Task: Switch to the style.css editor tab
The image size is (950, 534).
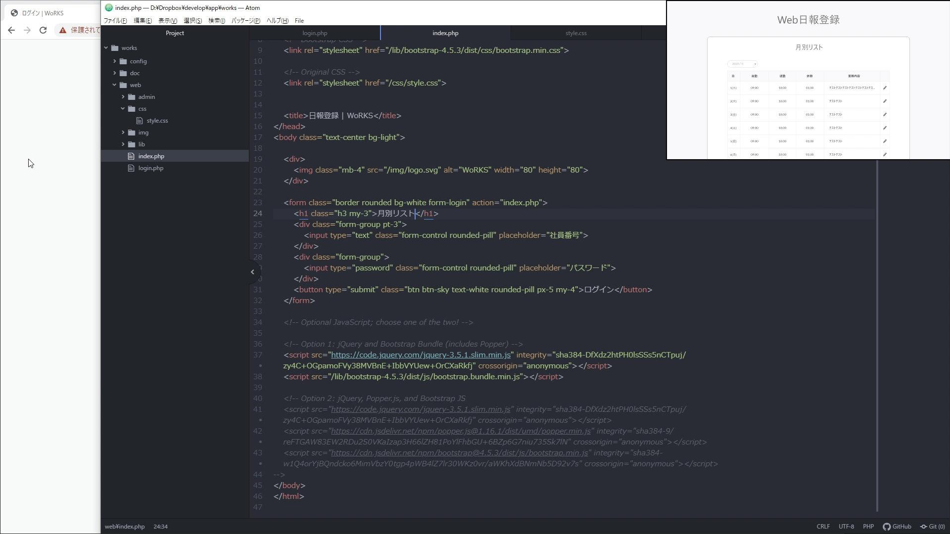Action: (576, 33)
